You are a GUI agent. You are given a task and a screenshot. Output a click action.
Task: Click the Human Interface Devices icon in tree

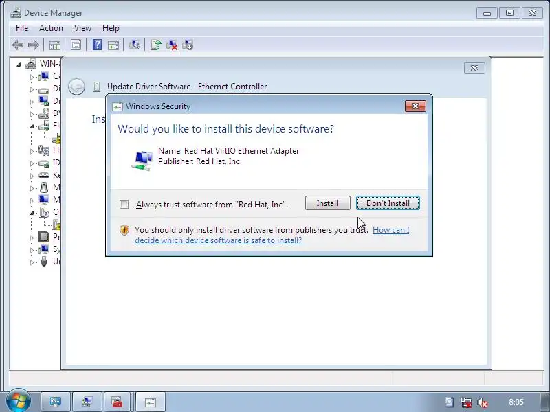coord(44,150)
